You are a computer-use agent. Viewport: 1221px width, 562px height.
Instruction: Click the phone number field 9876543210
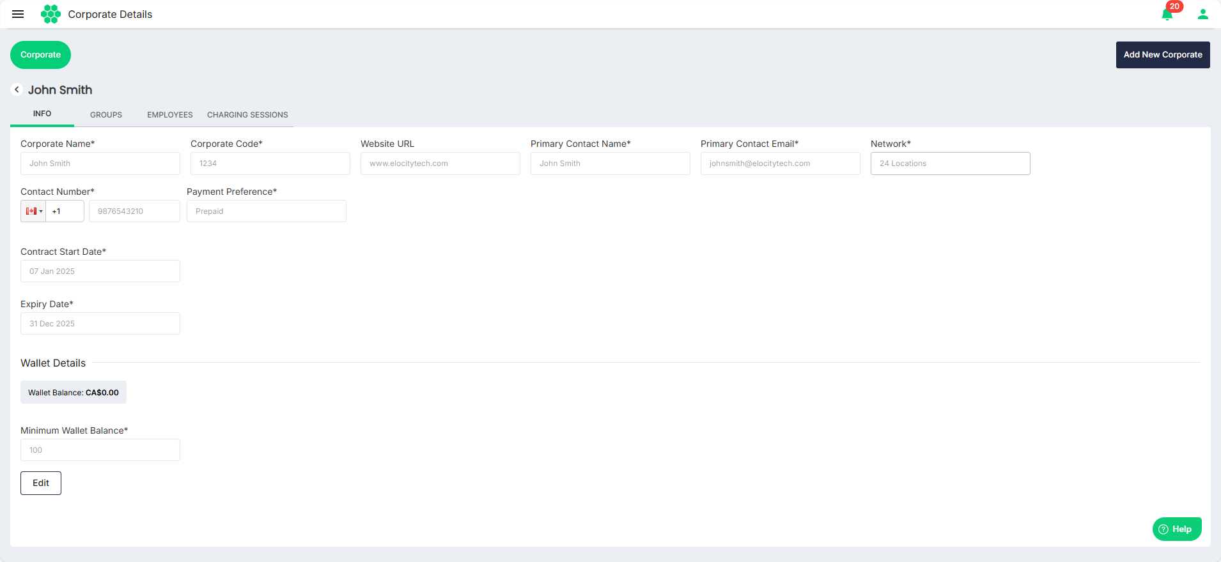[134, 211]
